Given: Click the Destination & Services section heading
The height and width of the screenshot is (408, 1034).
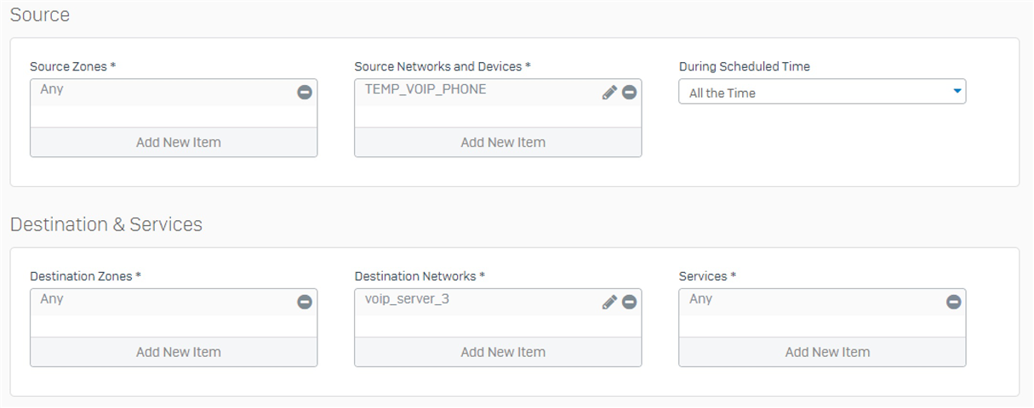Looking at the screenshot, I should click(106, 224).
